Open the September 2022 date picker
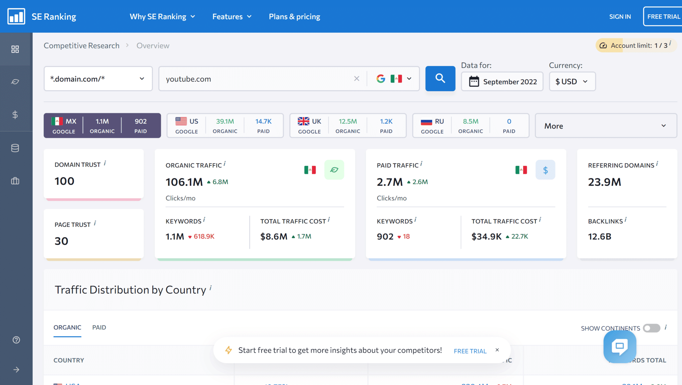682x385 pixels. 502,82
